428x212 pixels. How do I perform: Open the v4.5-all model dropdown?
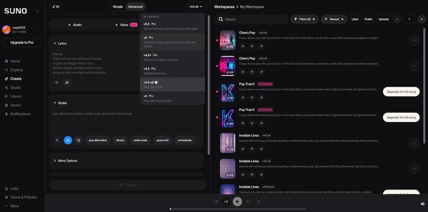coord(196,7)
